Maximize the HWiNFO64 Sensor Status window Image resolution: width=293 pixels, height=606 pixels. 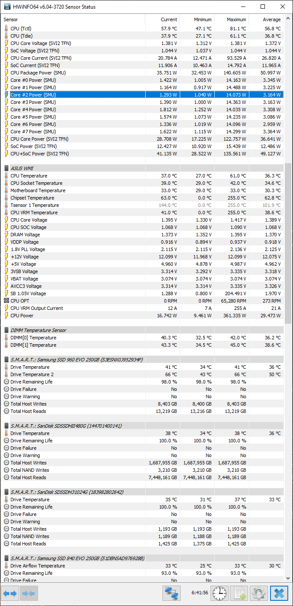coord(263,6)
